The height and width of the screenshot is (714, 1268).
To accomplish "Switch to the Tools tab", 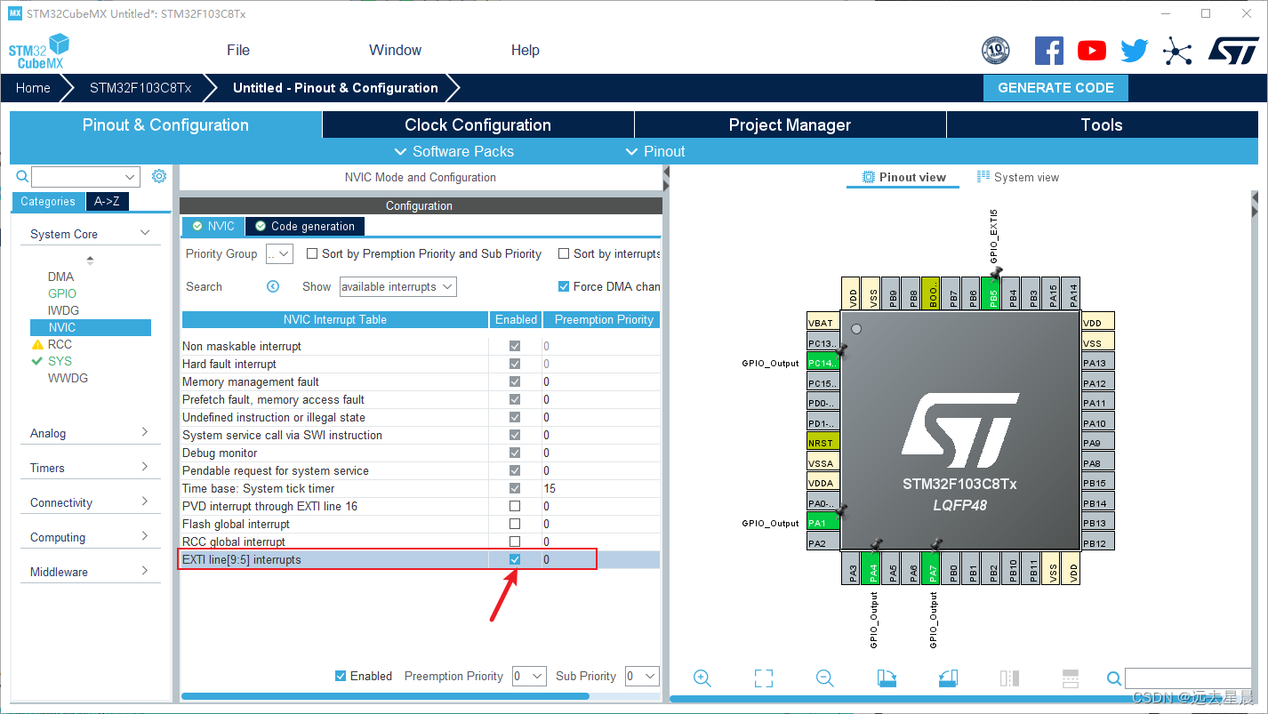I will coord(1102,124).
